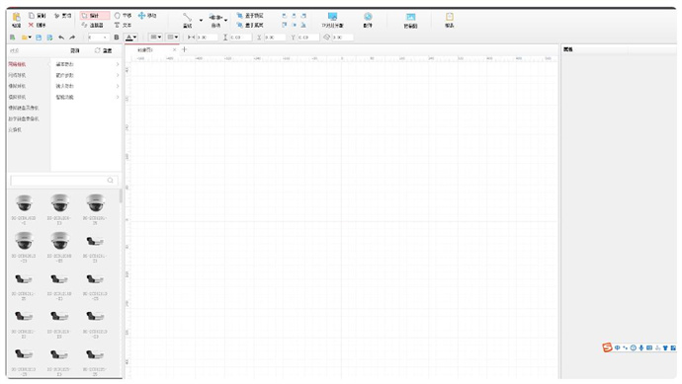Select the highlighted pointer tool
Viewport: 682px width, 384px height.
pyautogui.click(x=94, y=16)
